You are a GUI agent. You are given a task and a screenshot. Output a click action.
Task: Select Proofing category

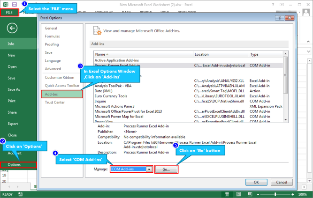[52, 44]
